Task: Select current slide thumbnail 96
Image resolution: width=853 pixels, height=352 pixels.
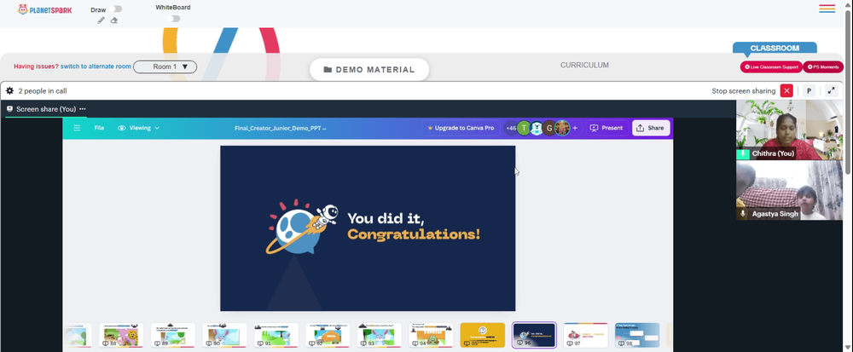Action: [x=534, y=335]
